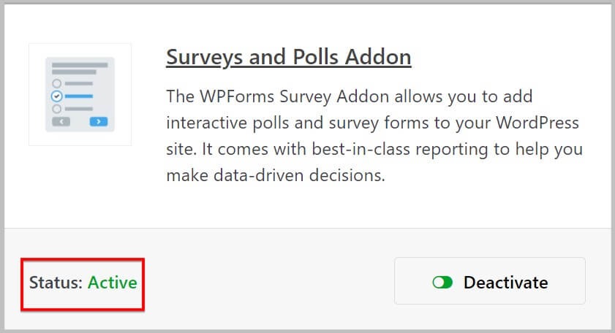This screenshot has width=615, height=333.
Task: Click the gray line beside top radio circle
Action: 79,83
